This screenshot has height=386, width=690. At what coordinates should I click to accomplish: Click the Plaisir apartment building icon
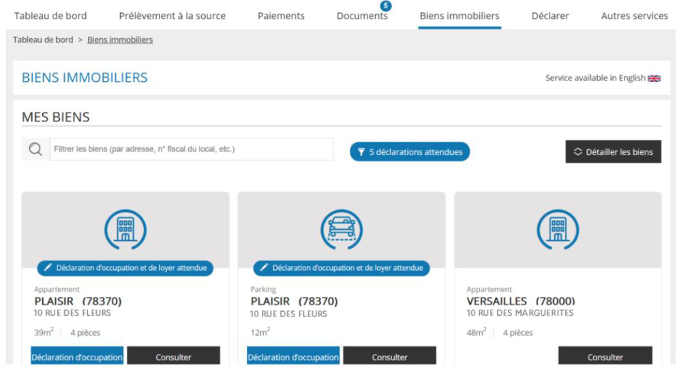click(x=125, y=229)
